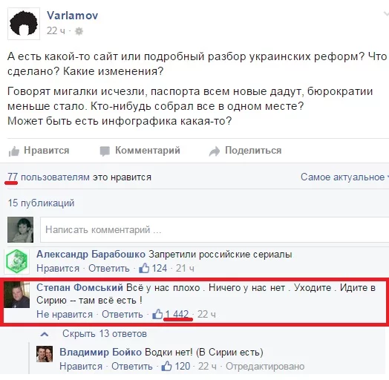Screen dimensions: 389x380
Task: Reply to Степан Фомський's comment via Ответить
Action: [x=122, y=315]
